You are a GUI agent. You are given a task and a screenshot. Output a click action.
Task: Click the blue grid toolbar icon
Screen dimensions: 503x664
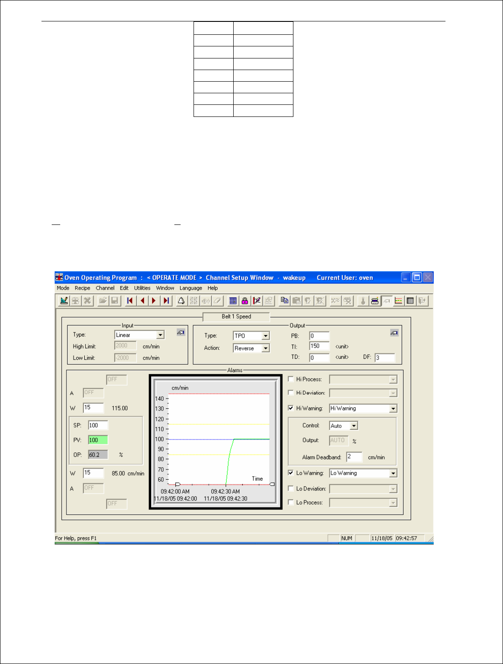[x=233, y=301]
